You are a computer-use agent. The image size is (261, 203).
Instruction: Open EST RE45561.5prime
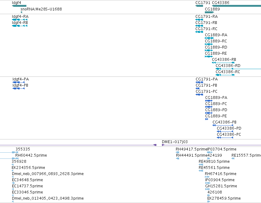click(x=214, y=168)
